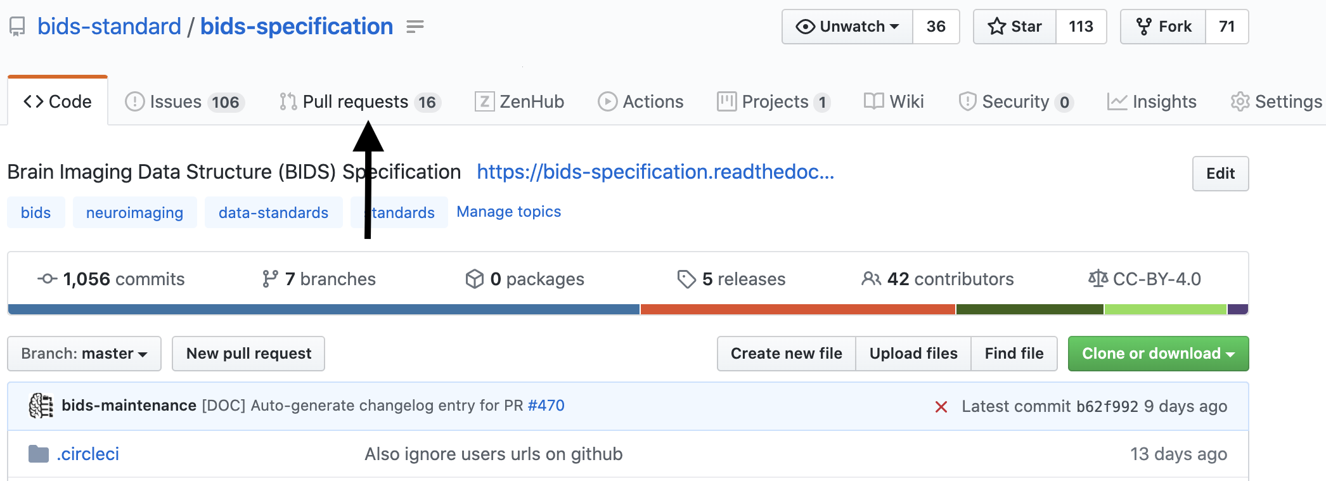Open the Manage topics link

pos(508,212)
